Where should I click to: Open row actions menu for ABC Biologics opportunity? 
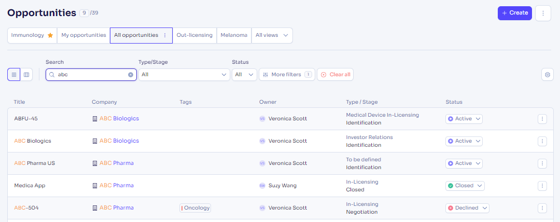click(542, 141)
